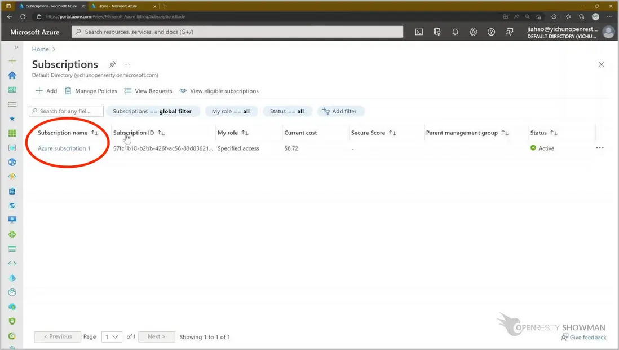
Task: Click the Create a resource plus icon
Action: click(x=12, y=61)
